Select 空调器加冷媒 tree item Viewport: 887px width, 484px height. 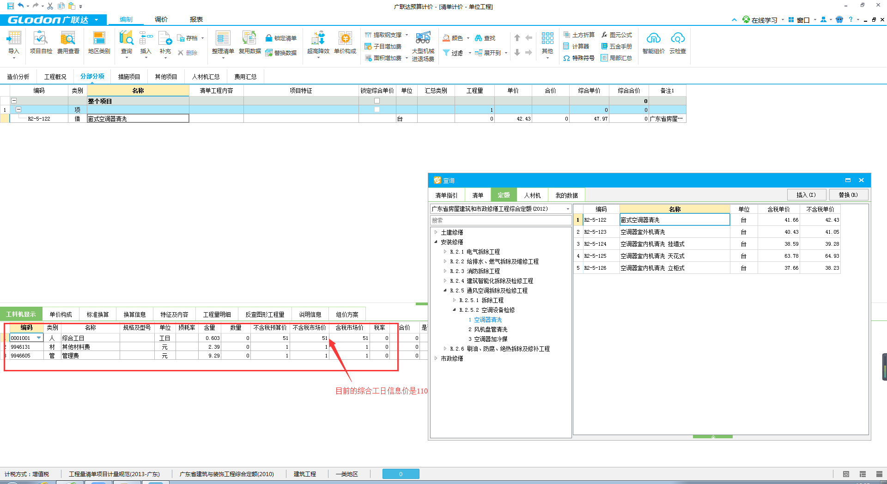(x=491, y=339)
